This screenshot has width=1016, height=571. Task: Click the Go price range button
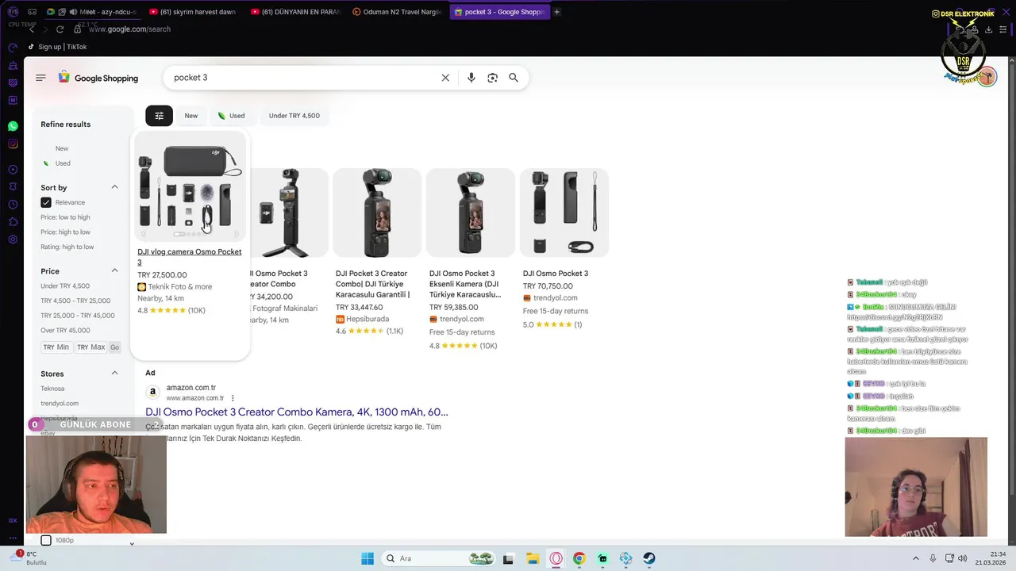pyautogui.click(x=114, y=347)
